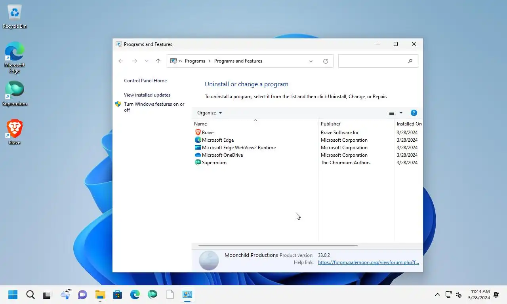Open Supermium desktop shortcut
The height and width of the screenshot is (304, 507).
point(15,94)
